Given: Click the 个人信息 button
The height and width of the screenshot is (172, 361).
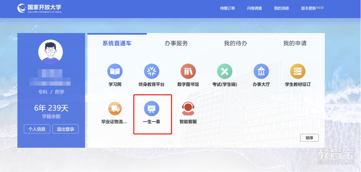Looking at the screenshot, I should tap(37, 129).
